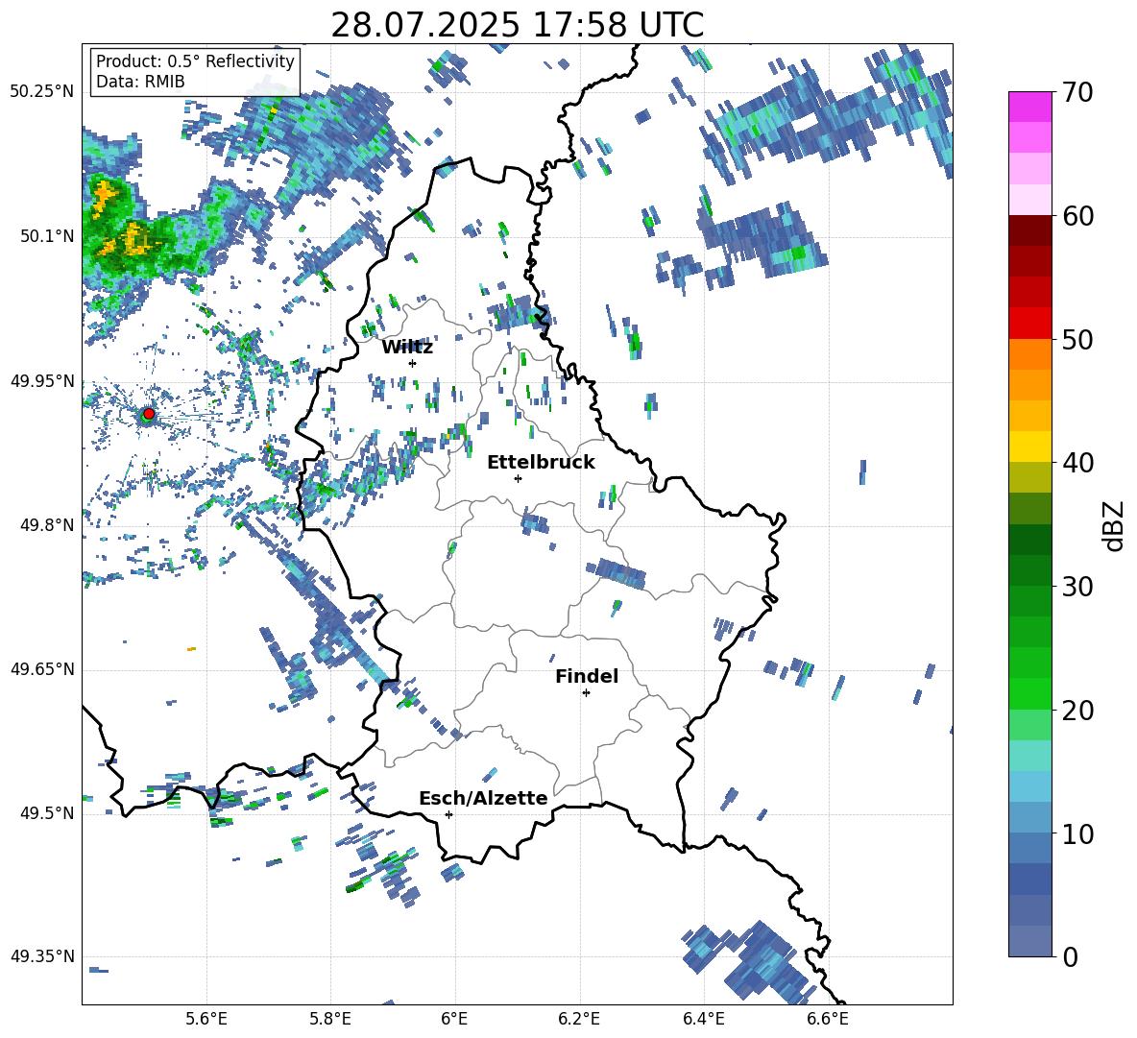The height and width of the screenshot is (1038, 1137).
Task: Click the bright red 50 dBZ swatch
Action: coord(1029,324)
